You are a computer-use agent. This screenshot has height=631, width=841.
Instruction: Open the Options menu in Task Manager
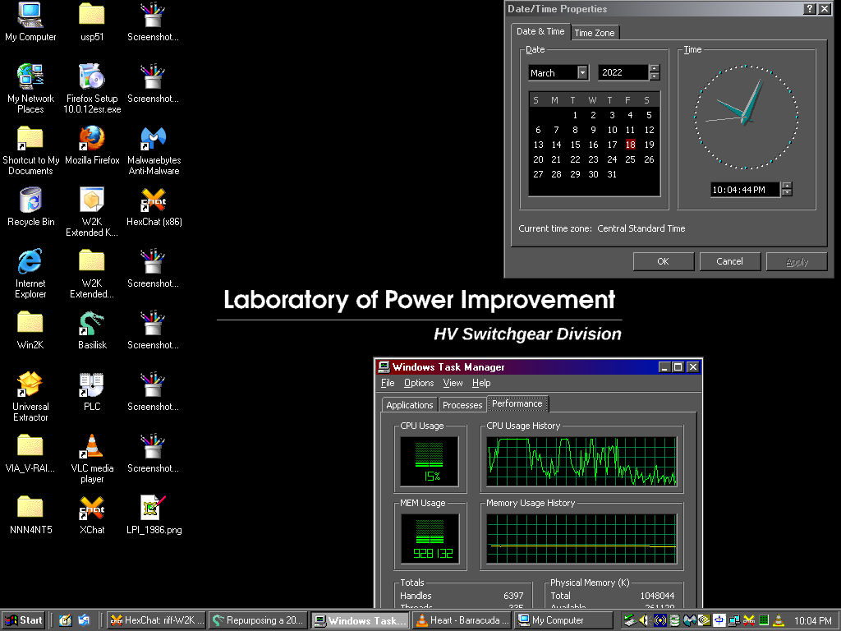pyautogui.click(x=418, y=383)
